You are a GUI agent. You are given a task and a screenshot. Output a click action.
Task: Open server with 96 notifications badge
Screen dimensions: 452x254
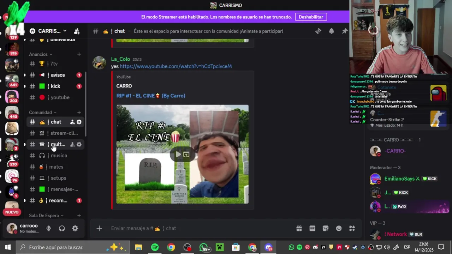tap(12, 176)
